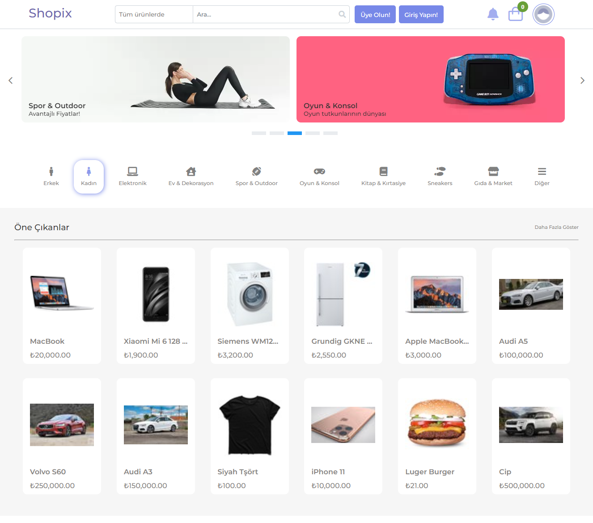
Task: Select the Erkek category tab
Action: (51, 176)
